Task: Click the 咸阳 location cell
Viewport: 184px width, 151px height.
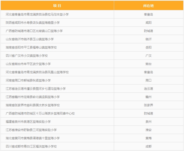Action: point(149,22)
